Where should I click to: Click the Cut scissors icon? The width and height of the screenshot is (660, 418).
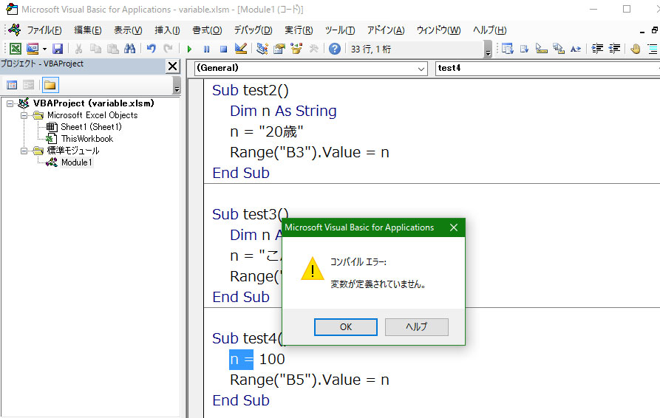click(x=78, y=49)
